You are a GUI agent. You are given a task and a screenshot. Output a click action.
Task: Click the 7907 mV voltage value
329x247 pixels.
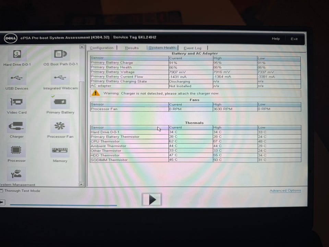point(177,72)
